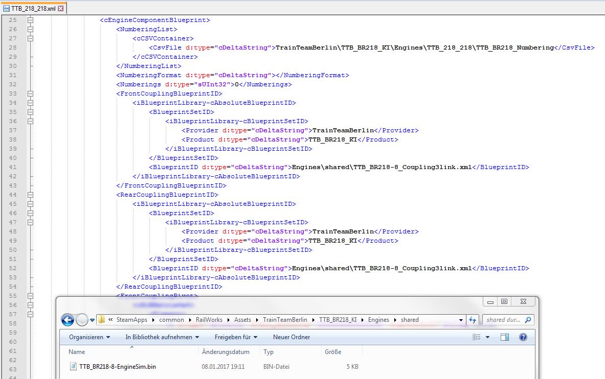Click Product TTB_BR218_KI on line 49
The height and width of the screenshot is (379, 605).
pos(332,241)
